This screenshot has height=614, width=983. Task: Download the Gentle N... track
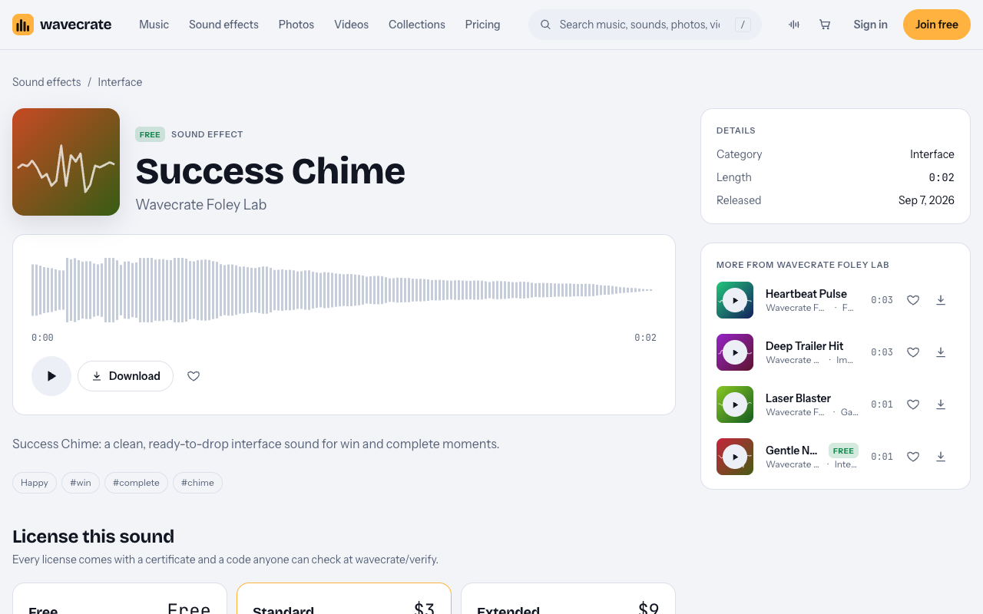tap(941, 457)
